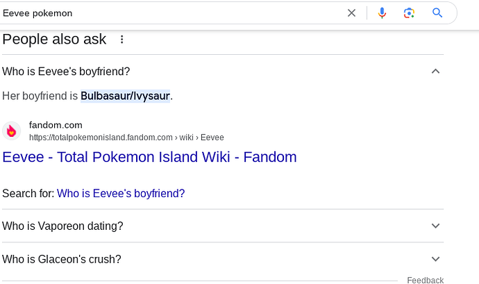Expand the Vaporeon dating chevron
The width and height of the screenshot is (479, 284).
[435, 226]
